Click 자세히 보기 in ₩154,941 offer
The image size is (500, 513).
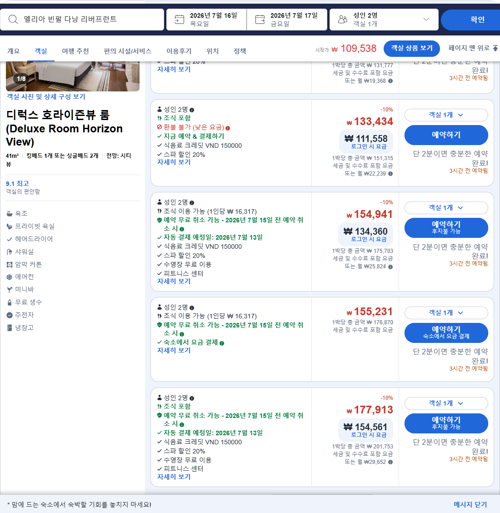point(174,282)
